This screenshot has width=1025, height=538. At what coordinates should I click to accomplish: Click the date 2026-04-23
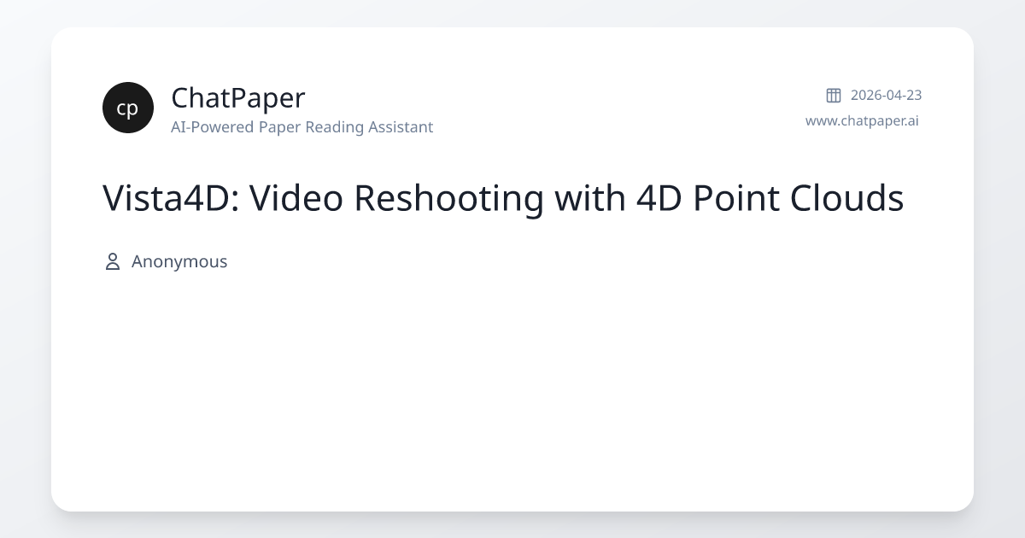tap(886, 95)
